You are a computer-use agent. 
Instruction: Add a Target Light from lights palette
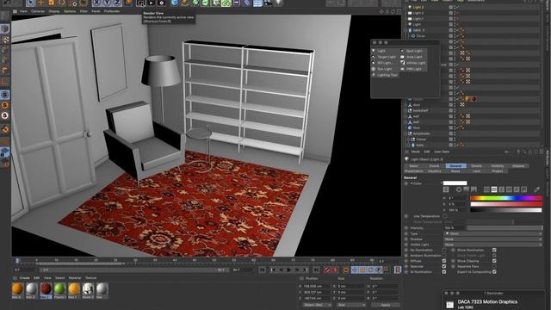[387, 57]
